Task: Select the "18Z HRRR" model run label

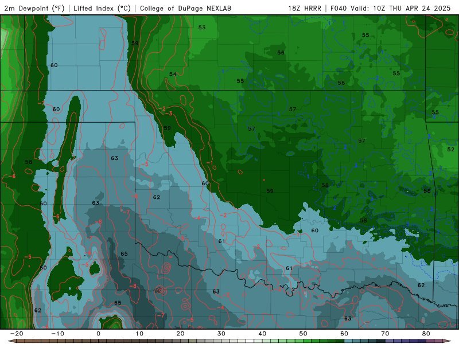Action: click(305, 8)
